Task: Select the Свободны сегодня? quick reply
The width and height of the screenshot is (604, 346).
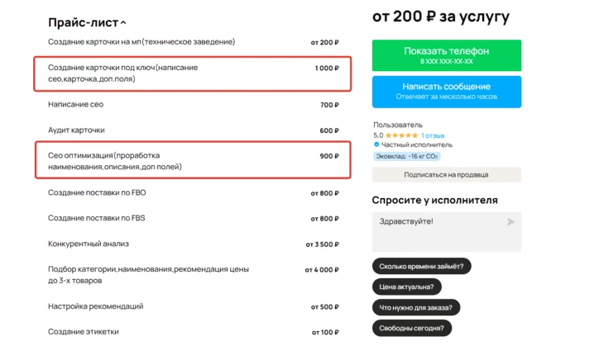Action: pos(411,328)
